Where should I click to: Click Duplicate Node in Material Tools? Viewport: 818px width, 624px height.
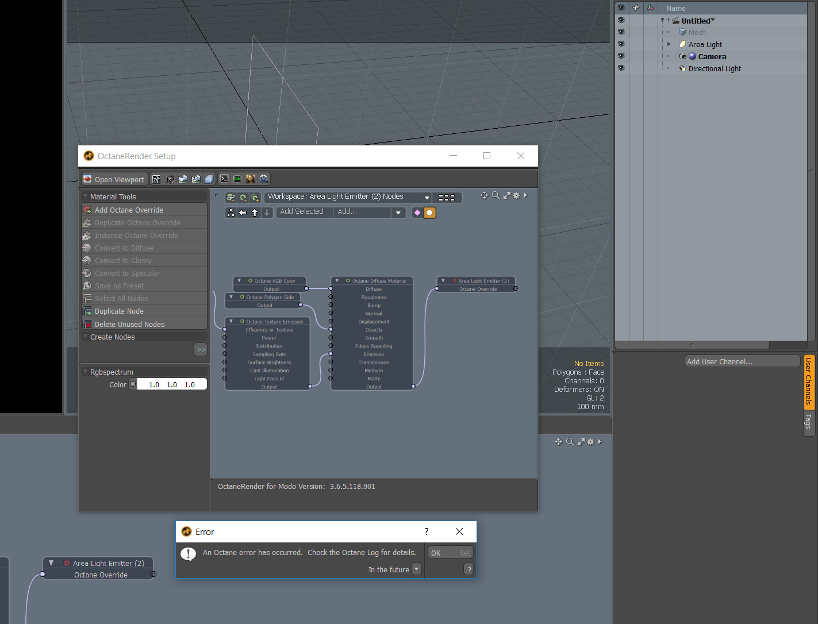click(144, 311)
